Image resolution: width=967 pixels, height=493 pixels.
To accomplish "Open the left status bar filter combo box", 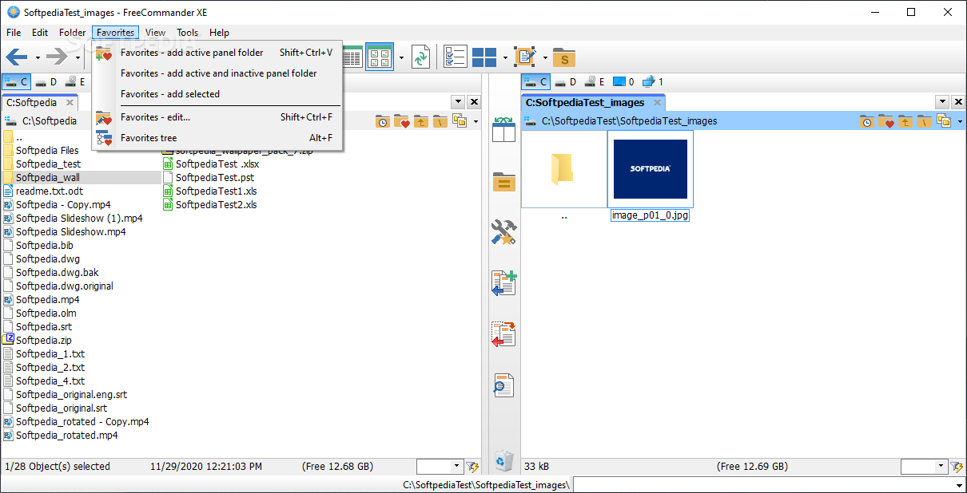I will (x=440, y=467).
